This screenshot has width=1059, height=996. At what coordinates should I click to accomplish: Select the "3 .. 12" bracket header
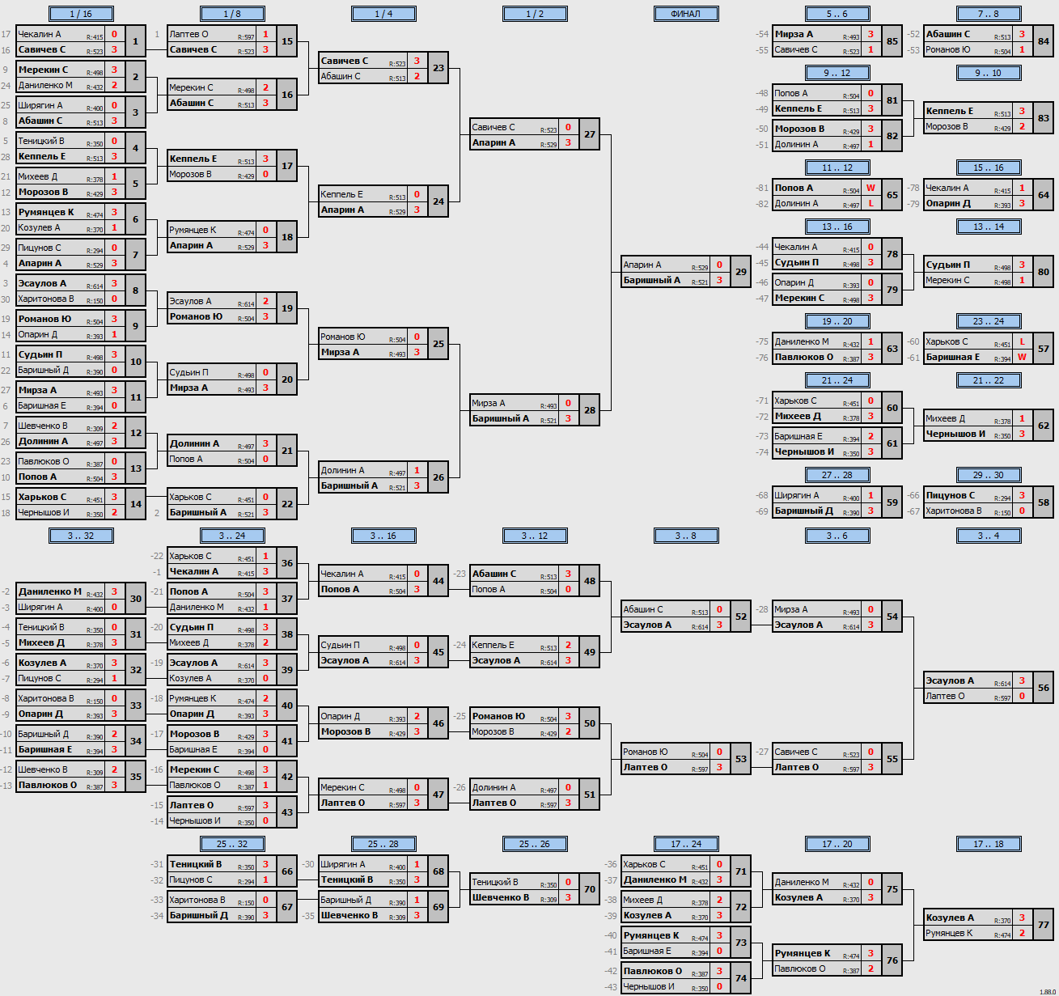[535, 536]
